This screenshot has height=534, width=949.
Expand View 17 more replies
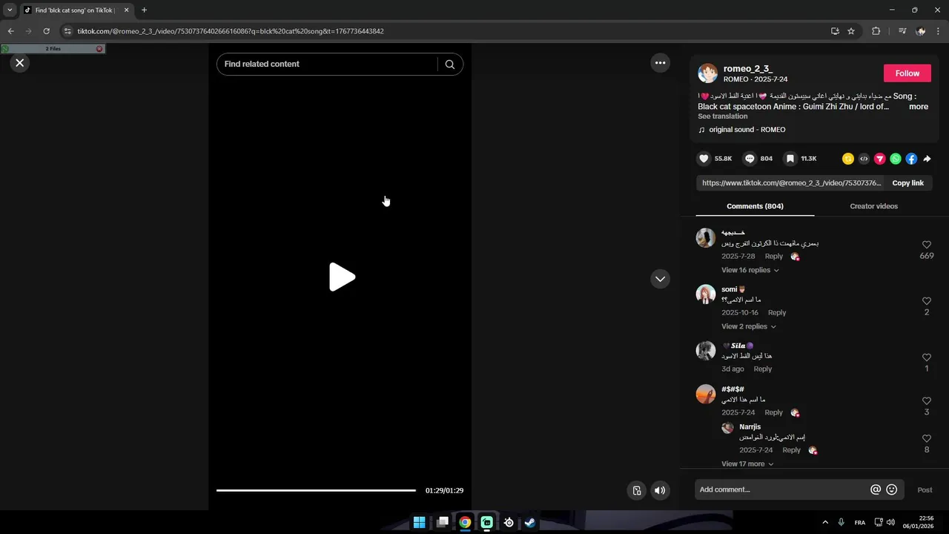[x=747, y=464]
